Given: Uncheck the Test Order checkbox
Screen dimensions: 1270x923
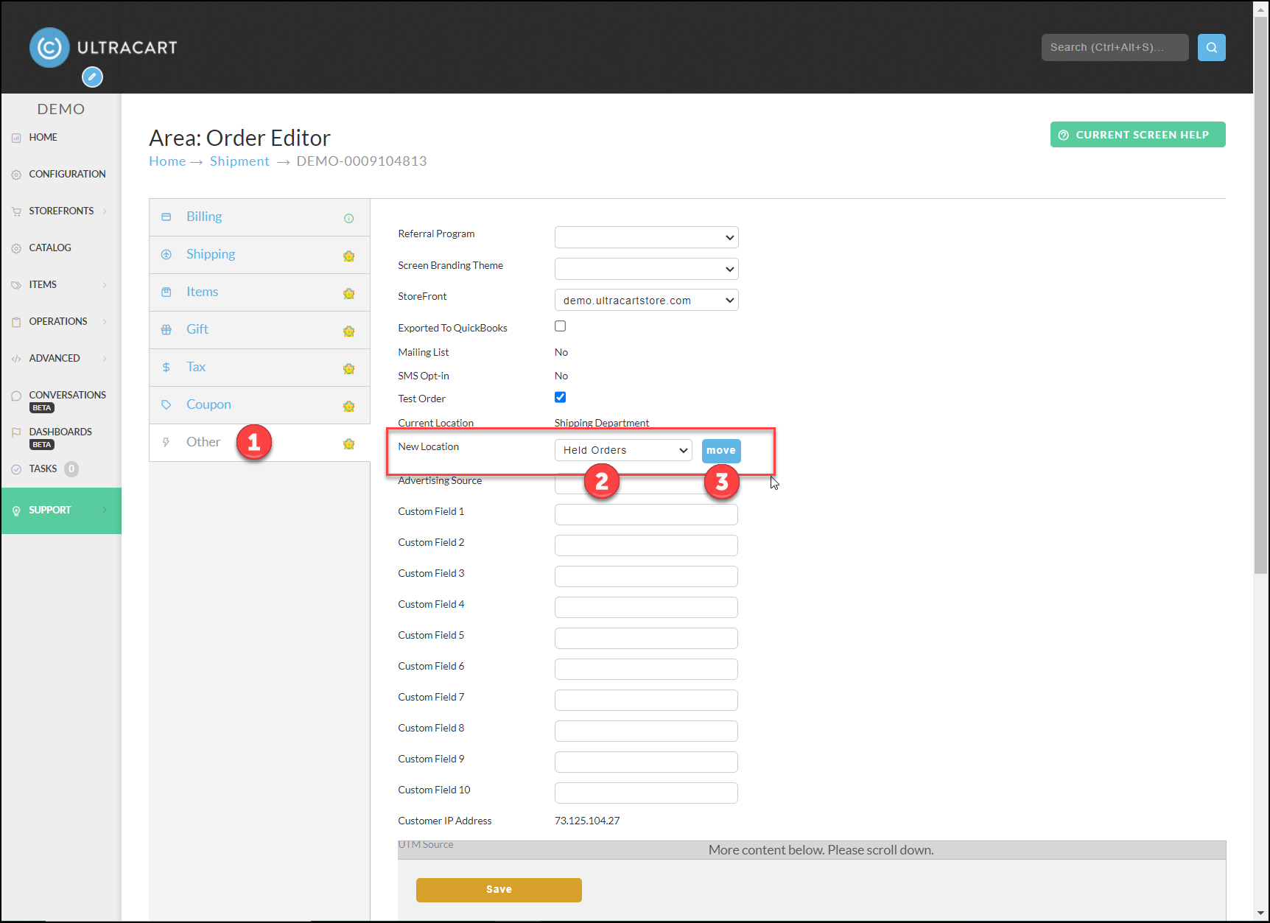Looking at the screenshot, I should 561,397.
